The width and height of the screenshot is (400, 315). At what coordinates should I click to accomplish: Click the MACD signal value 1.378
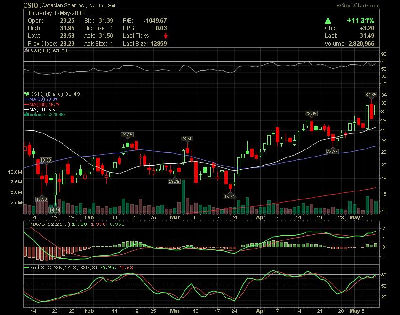point(98,224)
